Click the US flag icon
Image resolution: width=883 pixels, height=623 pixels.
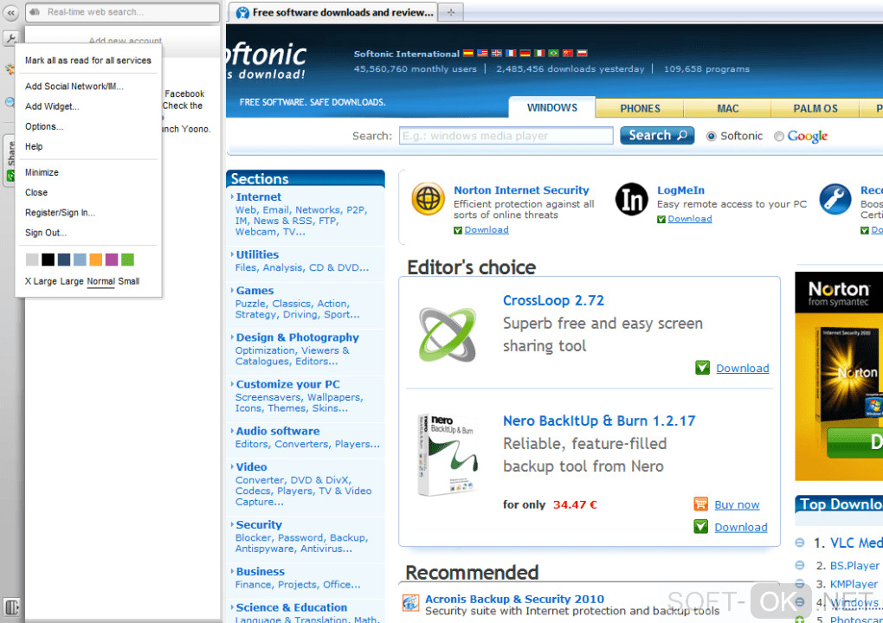point(482,54)
